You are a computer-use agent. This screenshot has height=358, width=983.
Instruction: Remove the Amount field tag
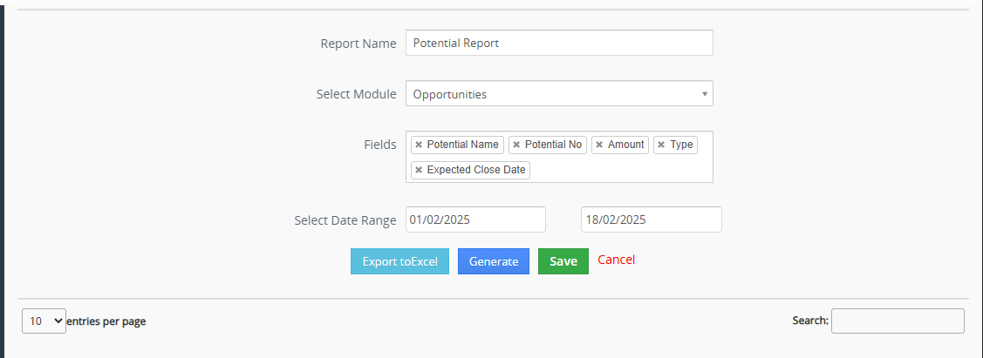click(x=599, y=145)
